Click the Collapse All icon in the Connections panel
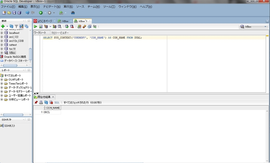270x163 pixels. (x=26, y=26)
